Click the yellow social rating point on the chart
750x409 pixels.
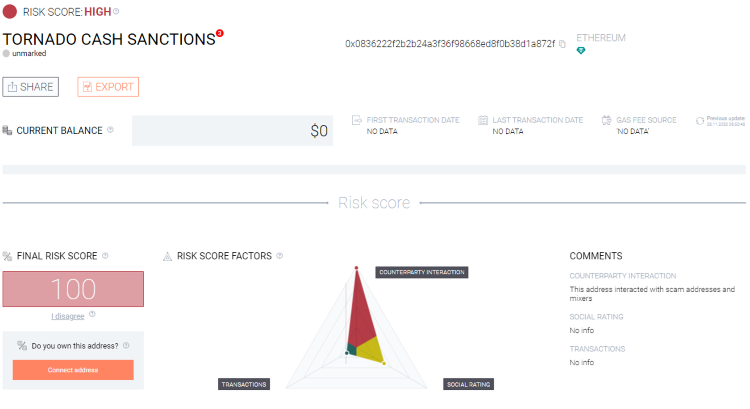tap(384, 364)
